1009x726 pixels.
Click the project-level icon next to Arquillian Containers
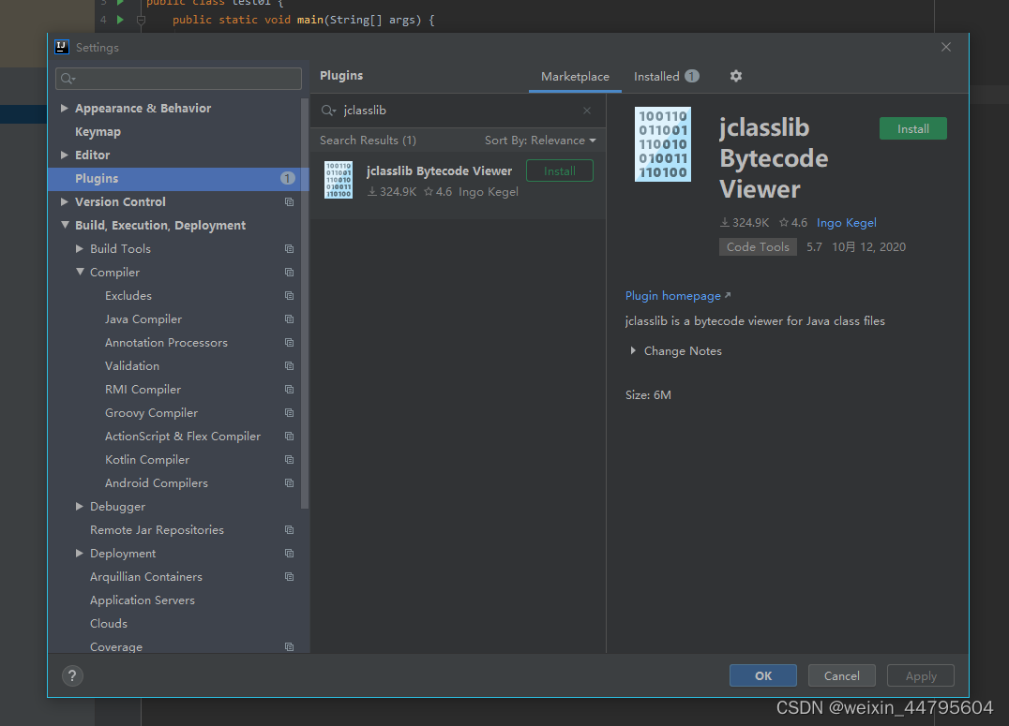(289, 577)
